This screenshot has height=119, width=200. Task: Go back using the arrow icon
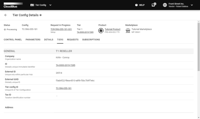(6, 15)
